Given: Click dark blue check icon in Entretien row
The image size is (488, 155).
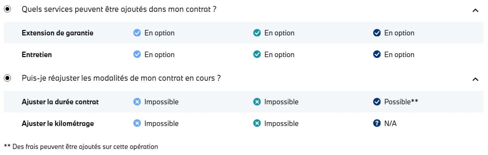Looking at the screenshot, I should pos(377,54).
